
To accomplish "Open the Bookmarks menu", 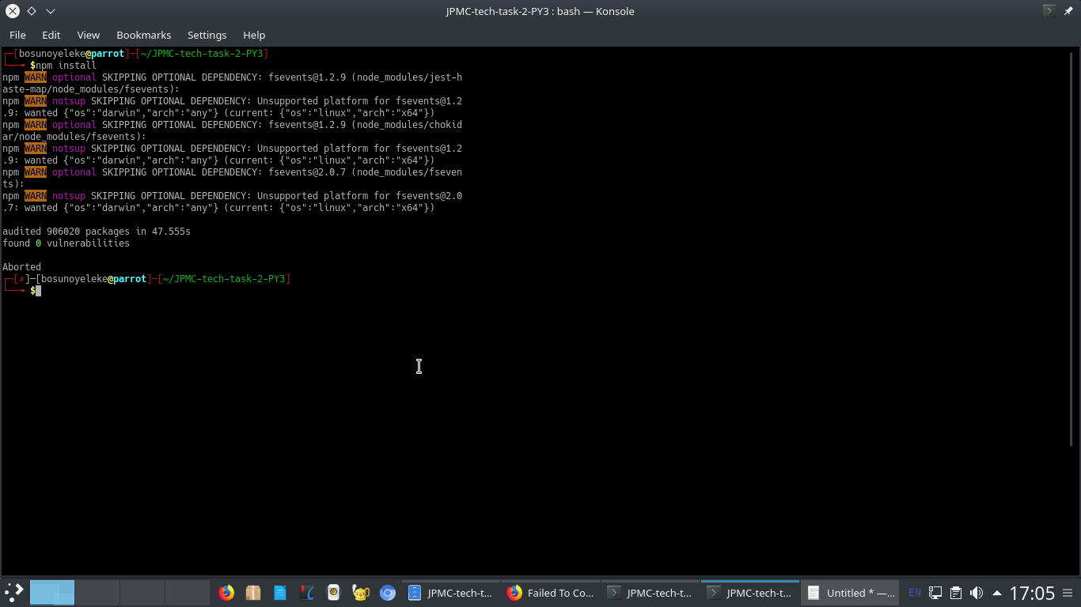I will (x=143, y=35).
